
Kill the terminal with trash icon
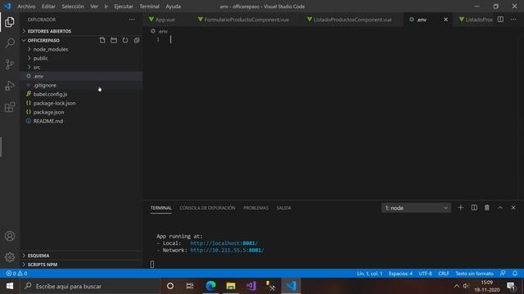(x=487, y=207)
